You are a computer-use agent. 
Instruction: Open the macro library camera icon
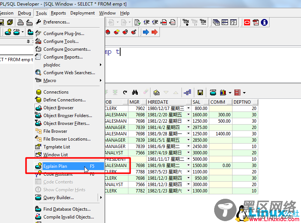(x=203, y=22)
